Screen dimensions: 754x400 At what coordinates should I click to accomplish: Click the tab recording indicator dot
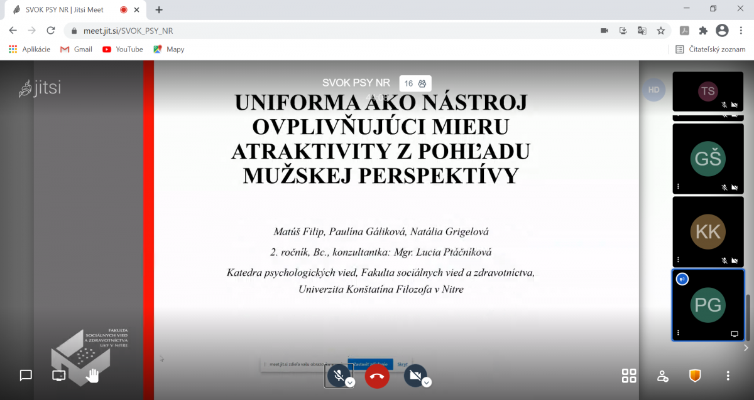[x=123, y=9]
